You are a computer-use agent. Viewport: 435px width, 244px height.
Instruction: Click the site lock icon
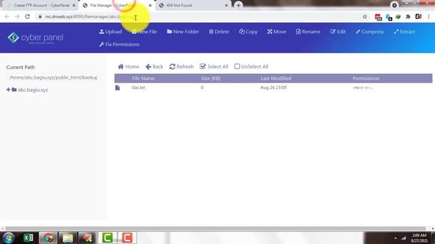pyautogui.click(x=40, y=16)
